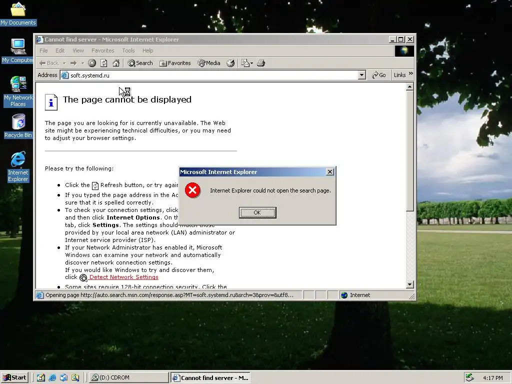Click the Forward arrow button
Screen dimensions: 512x384
[74, 63]
